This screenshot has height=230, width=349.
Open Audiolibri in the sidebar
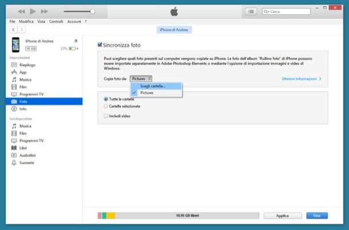pos(45,155)
